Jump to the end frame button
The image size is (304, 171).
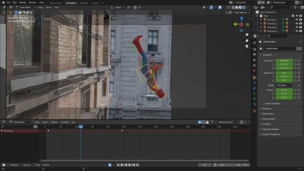point(138,165)
